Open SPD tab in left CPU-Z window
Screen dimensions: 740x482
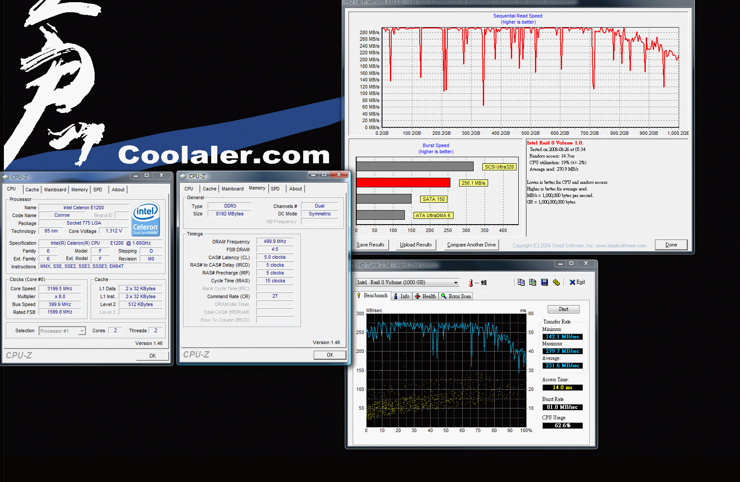pos(98,190)
